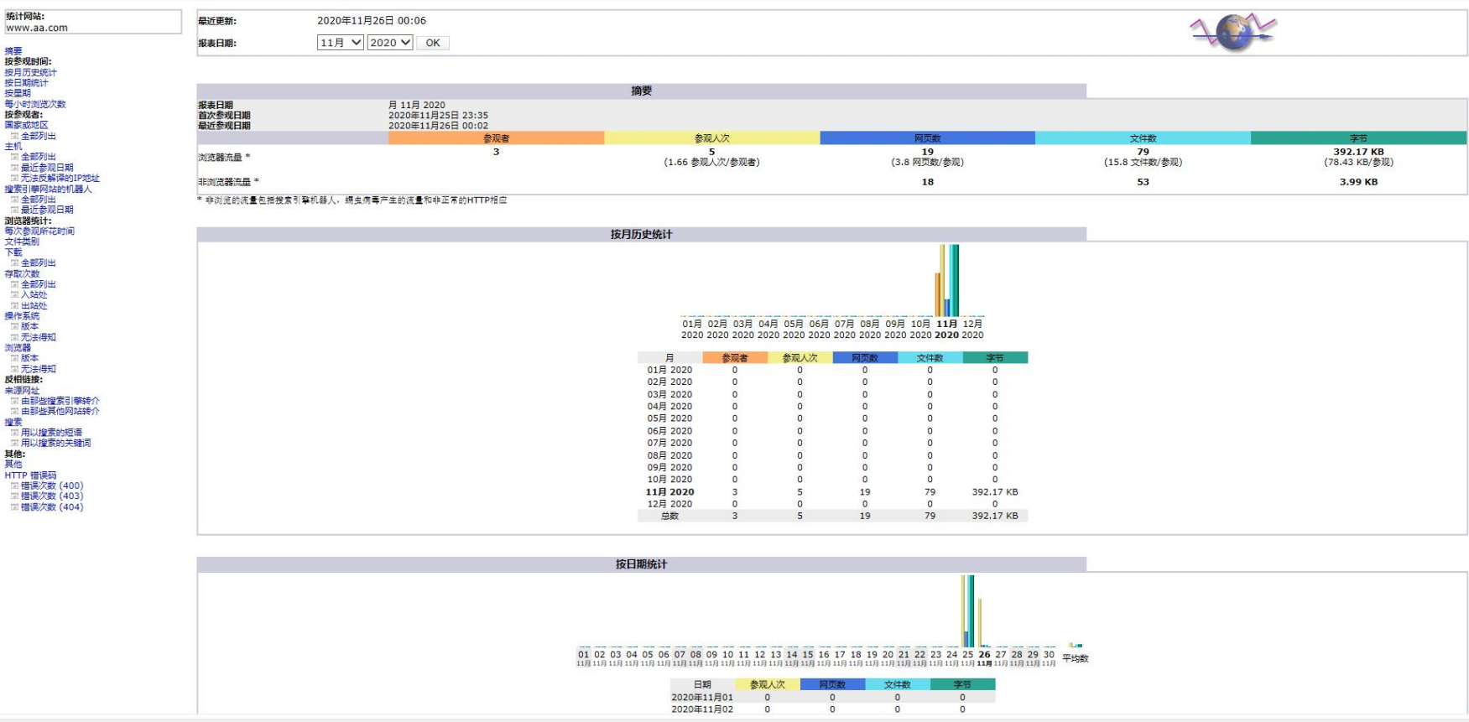This screenshot has height=722, width=1469.
Task: Click icon beside 错误次数 (403)
Action: [x=14, y=496]
